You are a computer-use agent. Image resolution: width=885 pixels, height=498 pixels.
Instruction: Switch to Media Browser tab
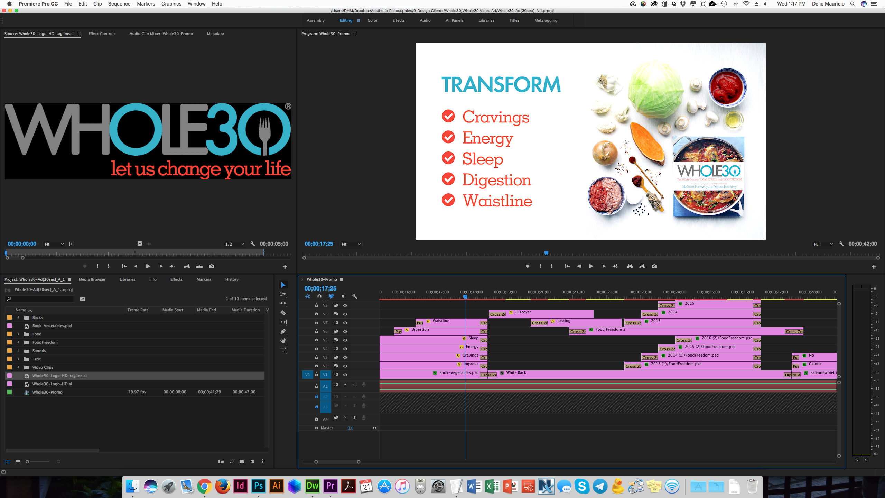(x=92, y=279)
